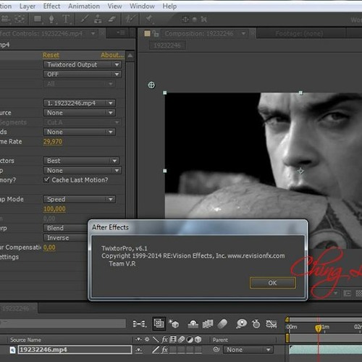Image resolution: width=362 pixels, height=362 pixels.
Task: Toggle frame blending box for 19232246.mp4 layer
Action: coord(172,350)
